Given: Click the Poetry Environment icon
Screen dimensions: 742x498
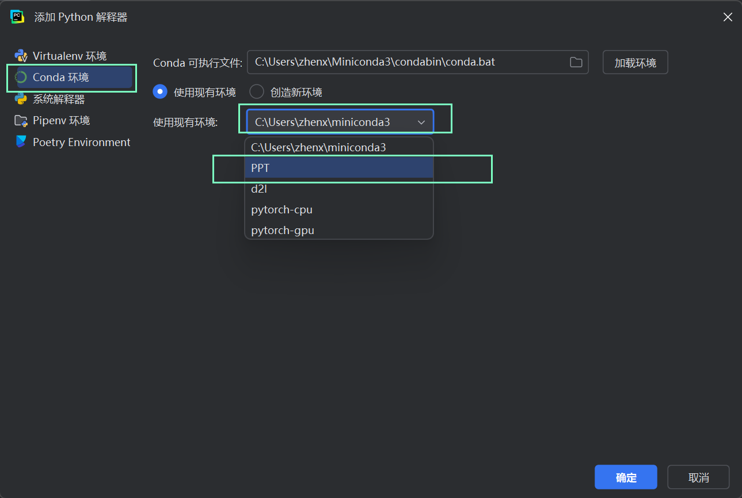Looking at the screenshot, I should click(x=21, y=141).
